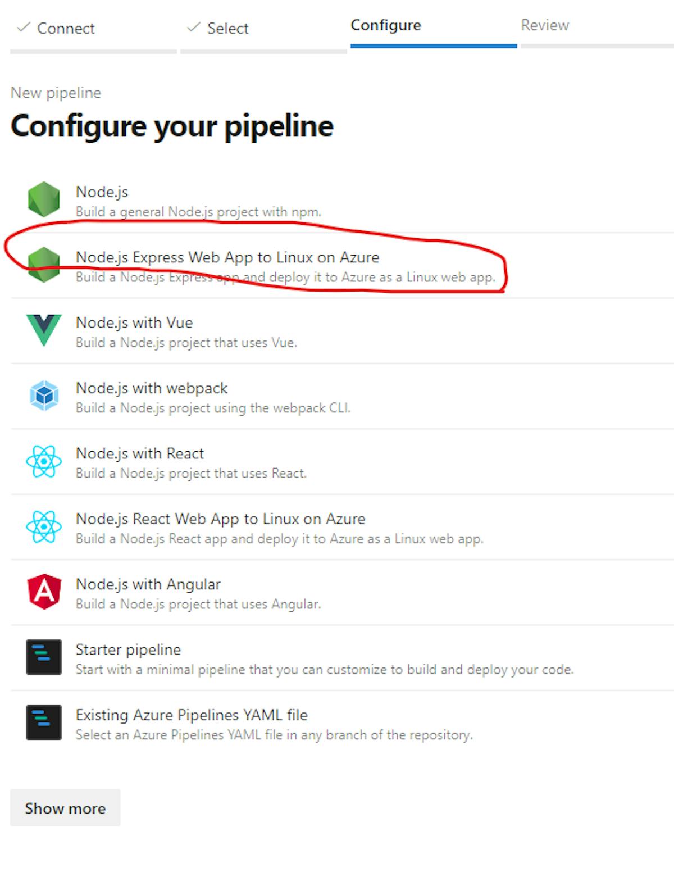Image resolution: width=674 pixels, height=877 pixels.
Task: Pick the Node.js with webpack option title
Action: 152,388
